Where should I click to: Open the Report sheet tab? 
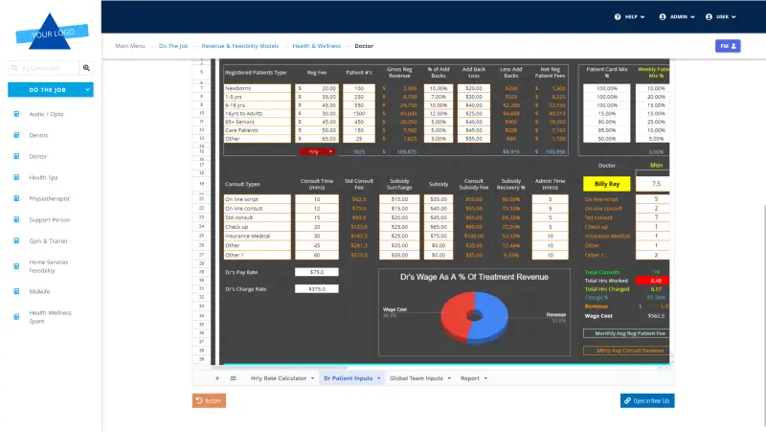473,378
